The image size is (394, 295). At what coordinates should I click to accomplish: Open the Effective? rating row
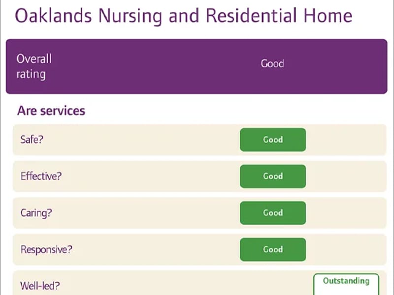click(x=199, y=177)
